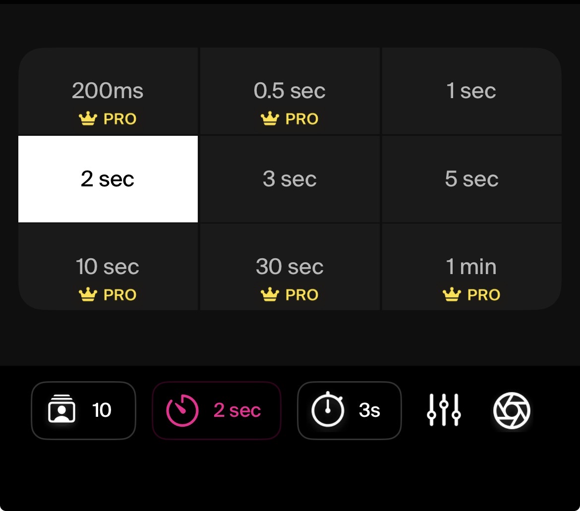Select the 3 sec interval

[290, 178]
